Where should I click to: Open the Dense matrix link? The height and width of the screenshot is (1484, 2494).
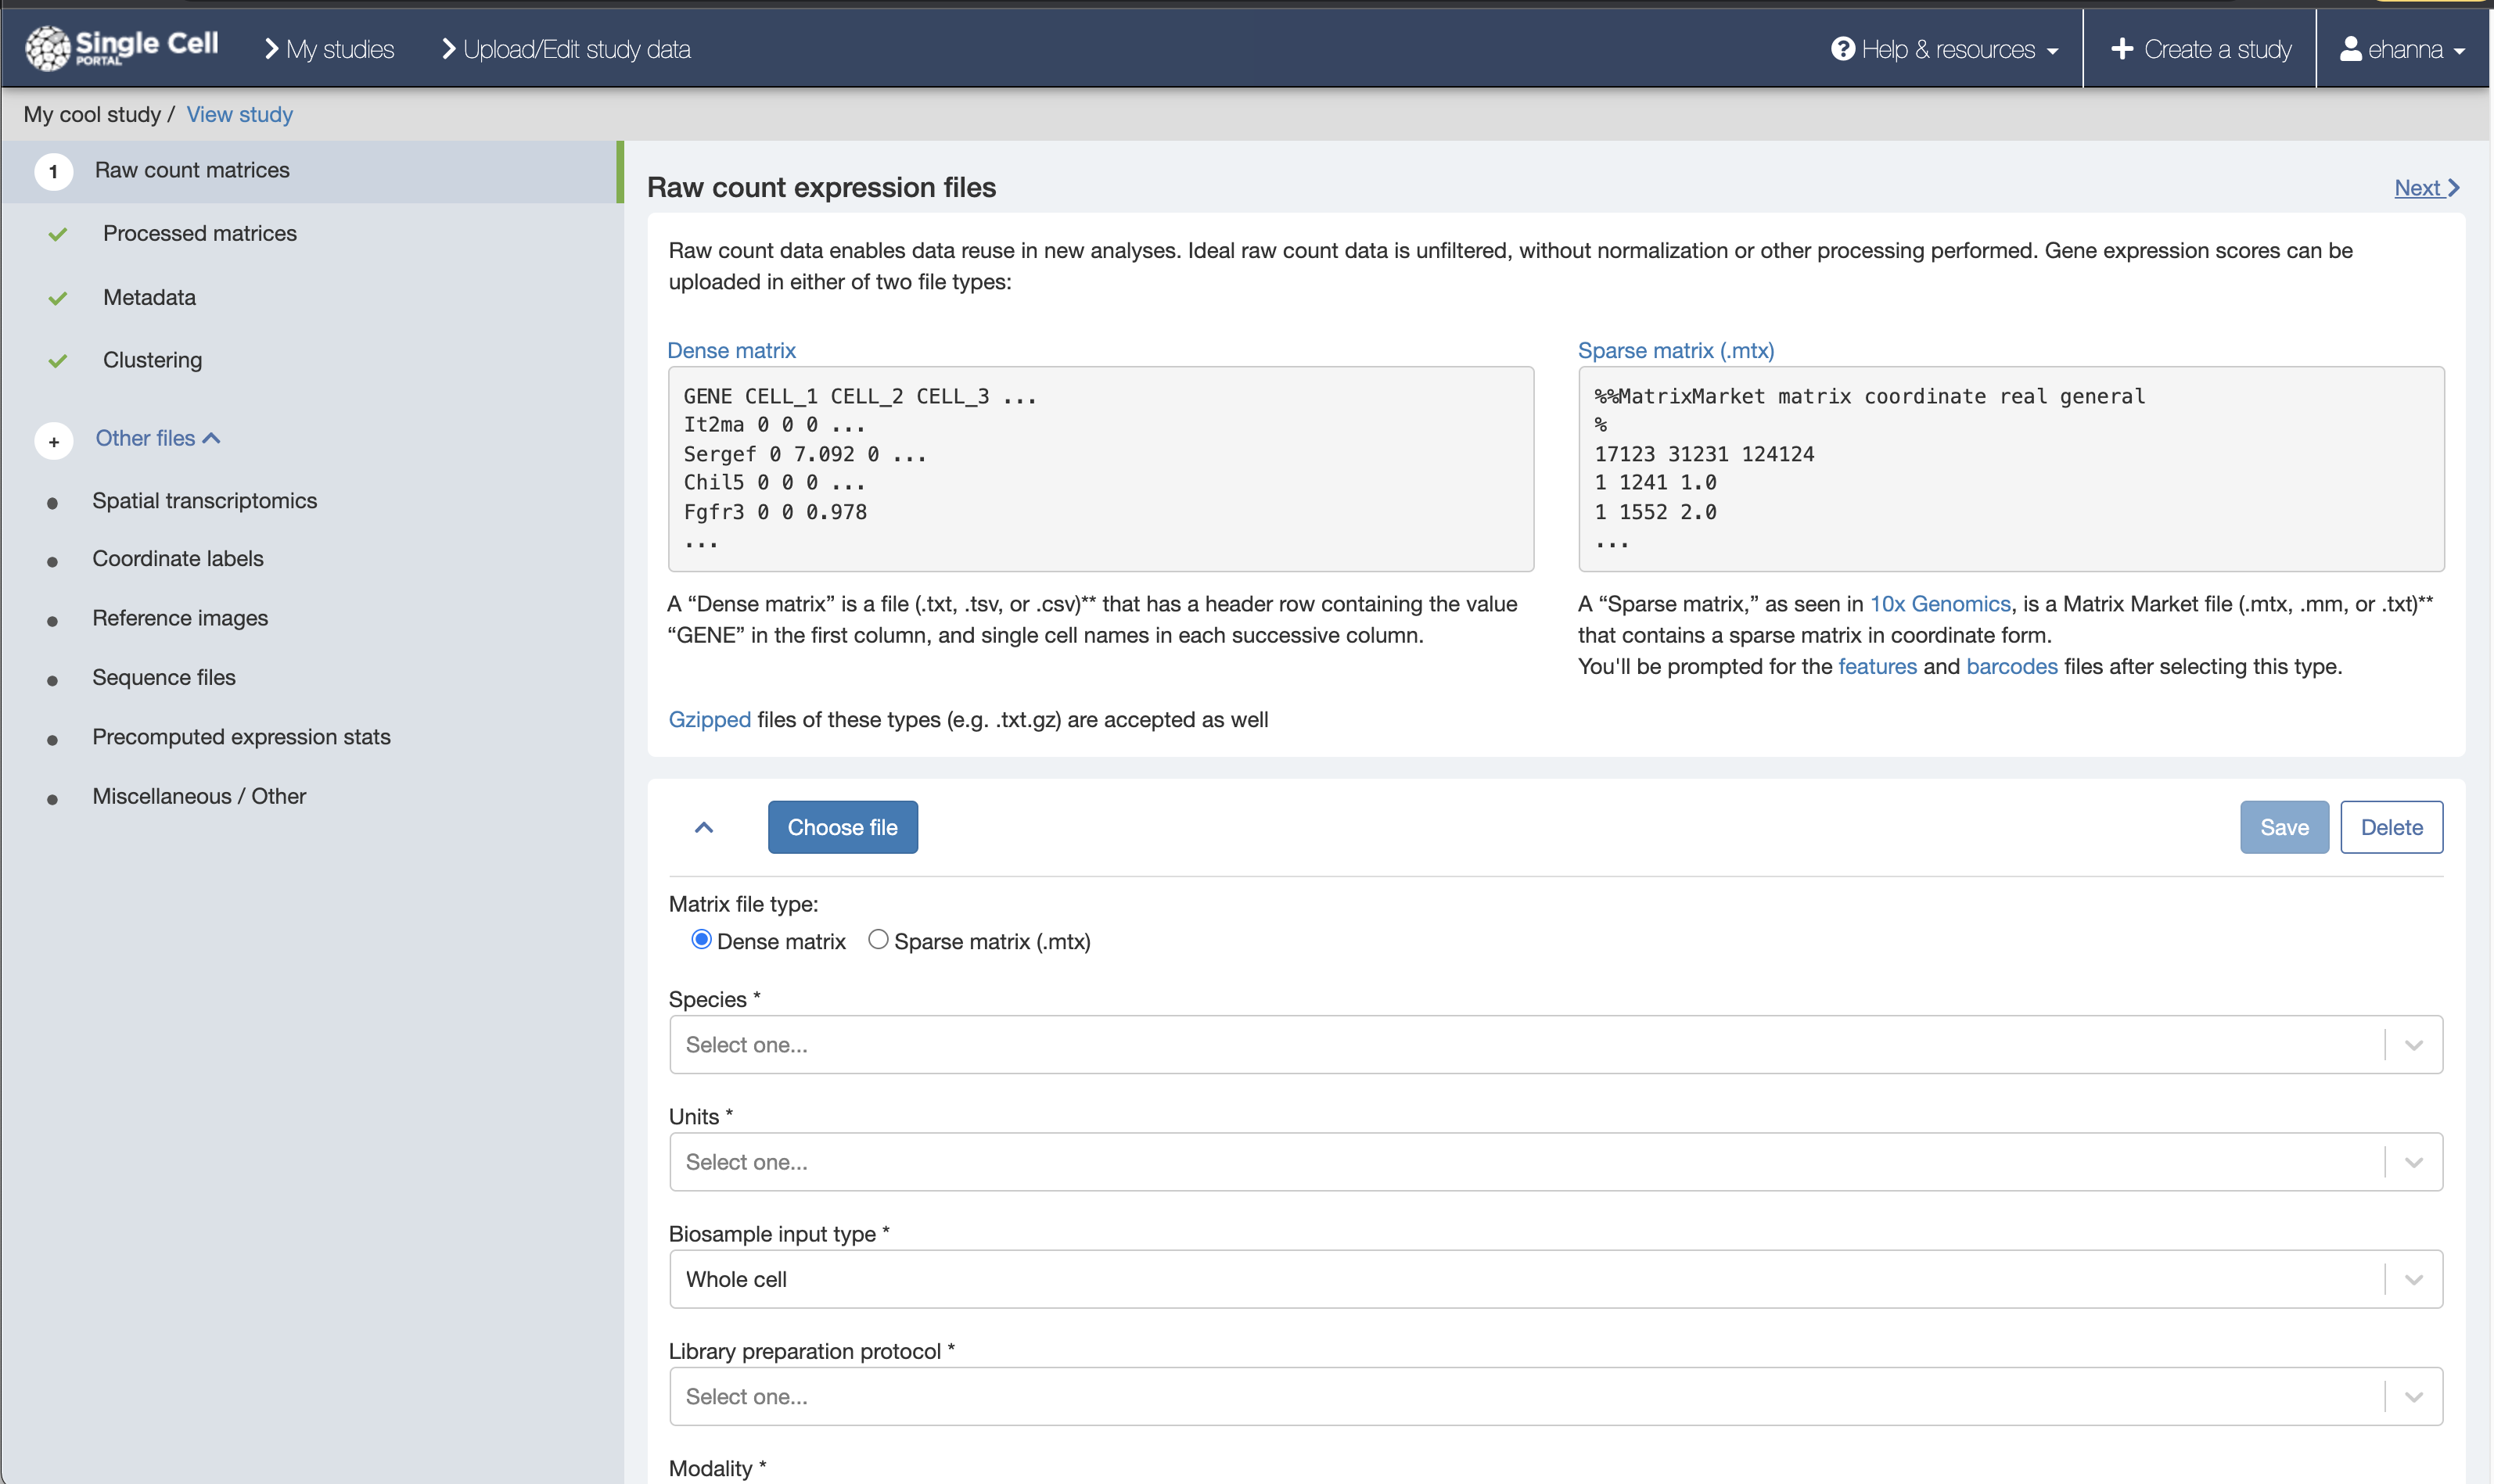(x=731, y=350)
